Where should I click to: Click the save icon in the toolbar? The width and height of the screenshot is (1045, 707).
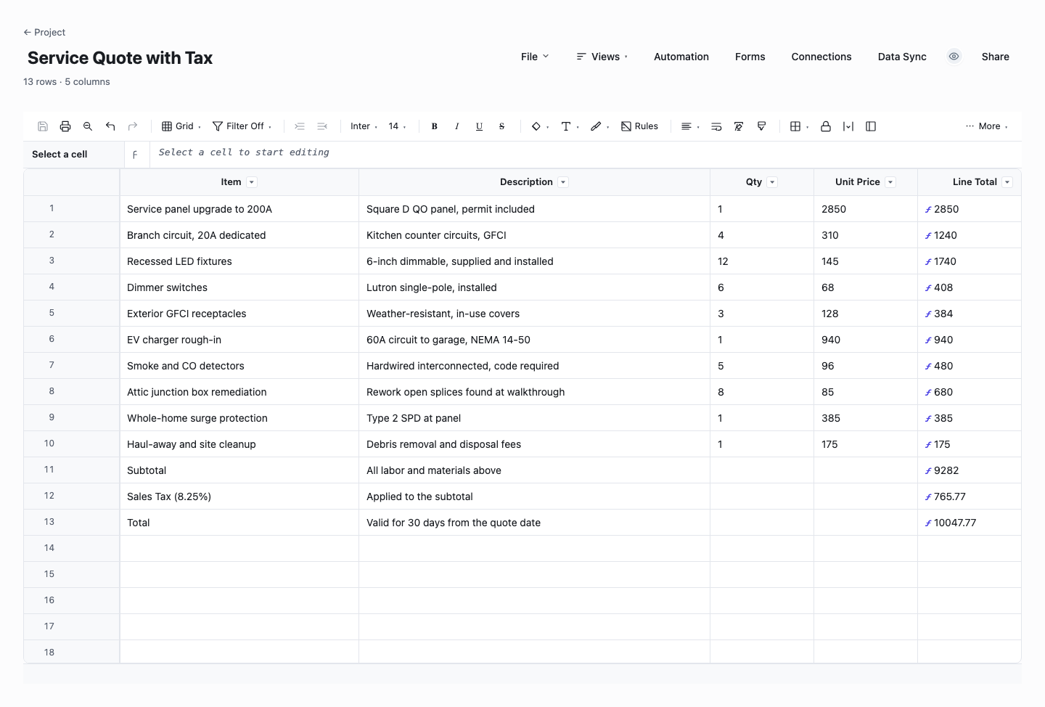[43, 126]
